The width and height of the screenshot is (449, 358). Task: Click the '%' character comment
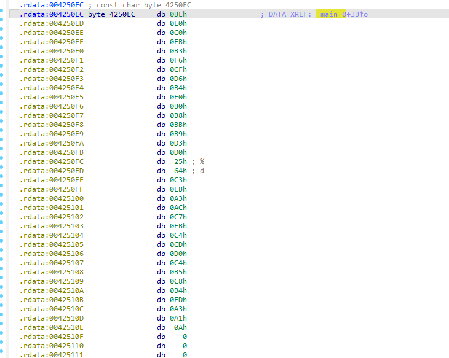point(202,161)
